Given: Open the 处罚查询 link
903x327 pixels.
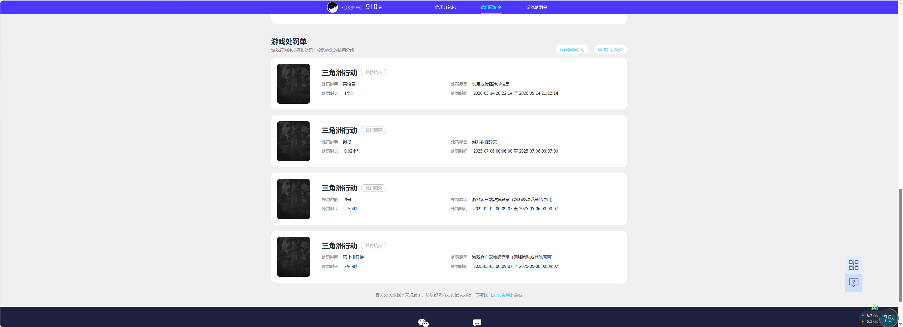Looking at the screenshot, I should [x=501, y=295].
